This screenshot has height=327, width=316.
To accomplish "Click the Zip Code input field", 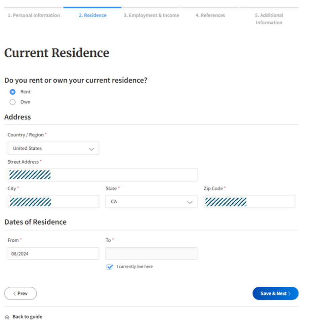I will pyautogui.click(x=249, y=202).
